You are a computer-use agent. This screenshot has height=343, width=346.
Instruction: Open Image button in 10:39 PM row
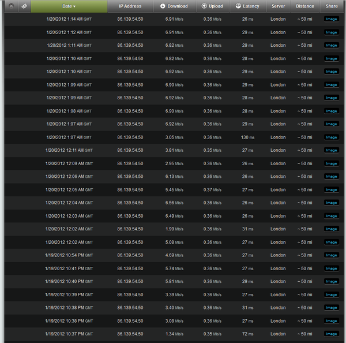pos(332,294)
